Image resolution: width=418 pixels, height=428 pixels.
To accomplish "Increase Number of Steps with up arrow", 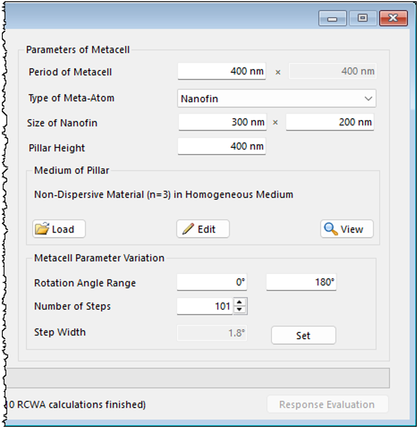I will tap(240, 303).
